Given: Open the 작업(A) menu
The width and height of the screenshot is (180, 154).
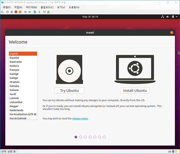Looking at the screenshot, I should 18,7.
